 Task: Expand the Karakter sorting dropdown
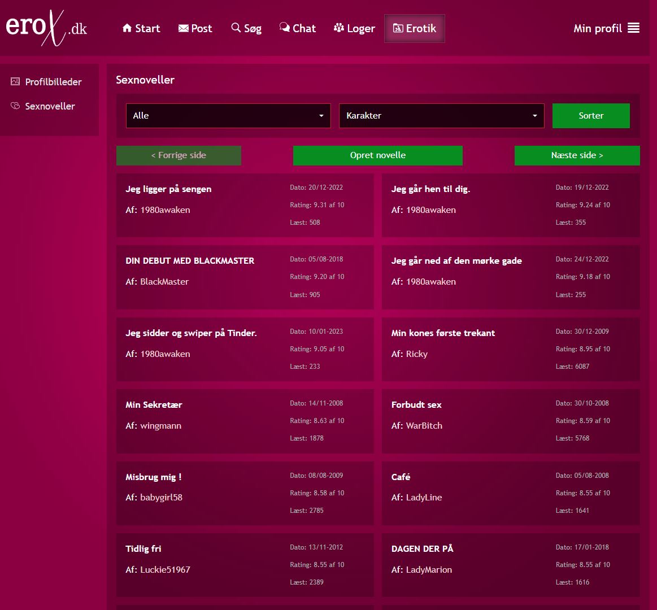[x=441, y=116]
